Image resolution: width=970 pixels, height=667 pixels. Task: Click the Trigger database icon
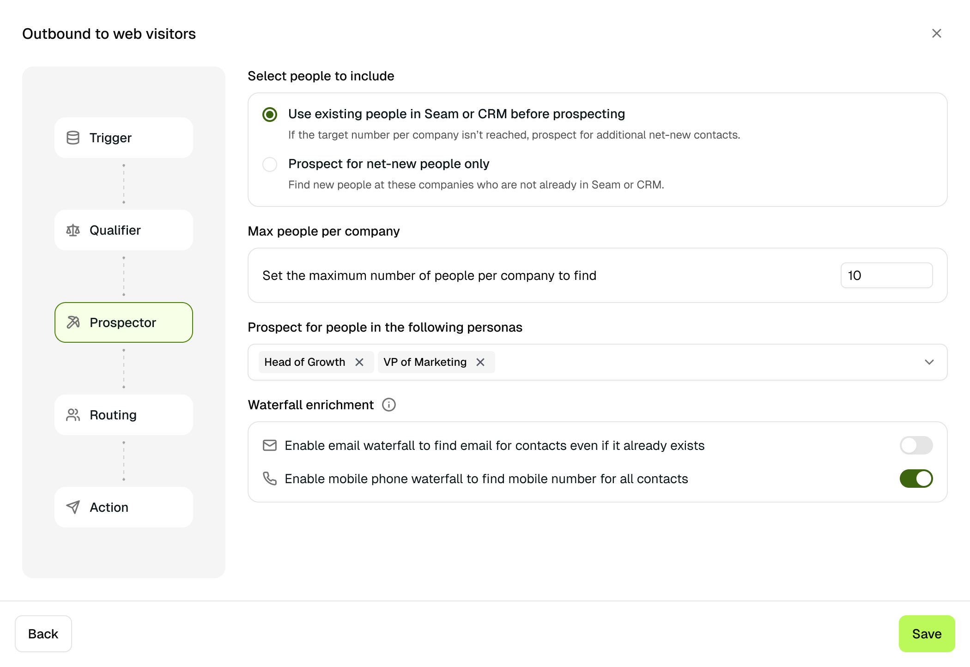(73, 138)
